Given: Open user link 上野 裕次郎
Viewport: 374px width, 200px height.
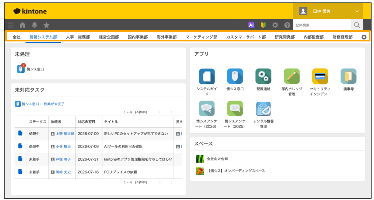Looking at the screenshot, I should coord(65,134).
